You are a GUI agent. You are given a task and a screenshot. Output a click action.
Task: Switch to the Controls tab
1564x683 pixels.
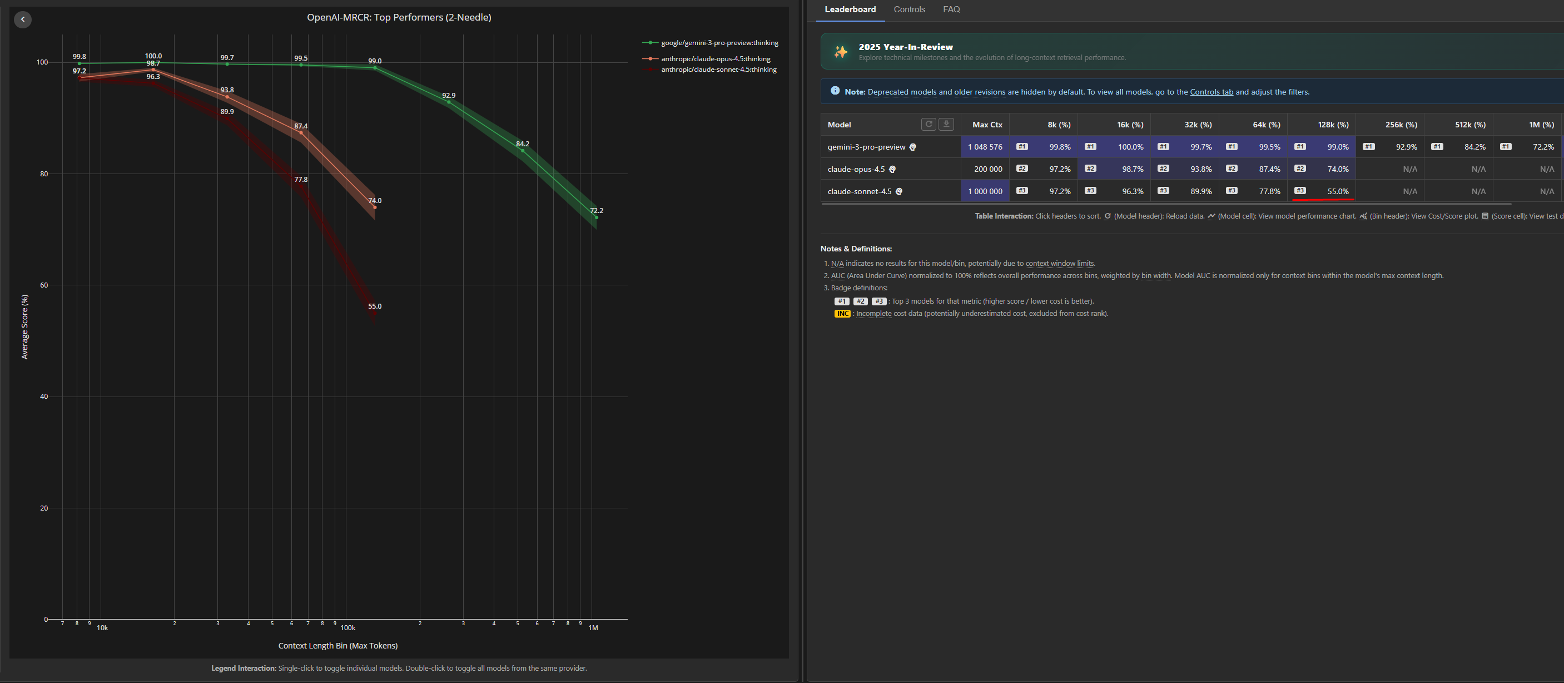coord(909,9)
